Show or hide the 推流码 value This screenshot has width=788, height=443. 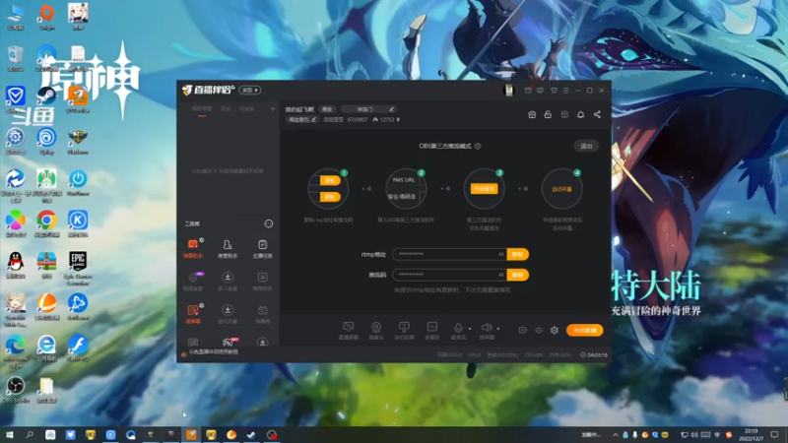point(501,275)
